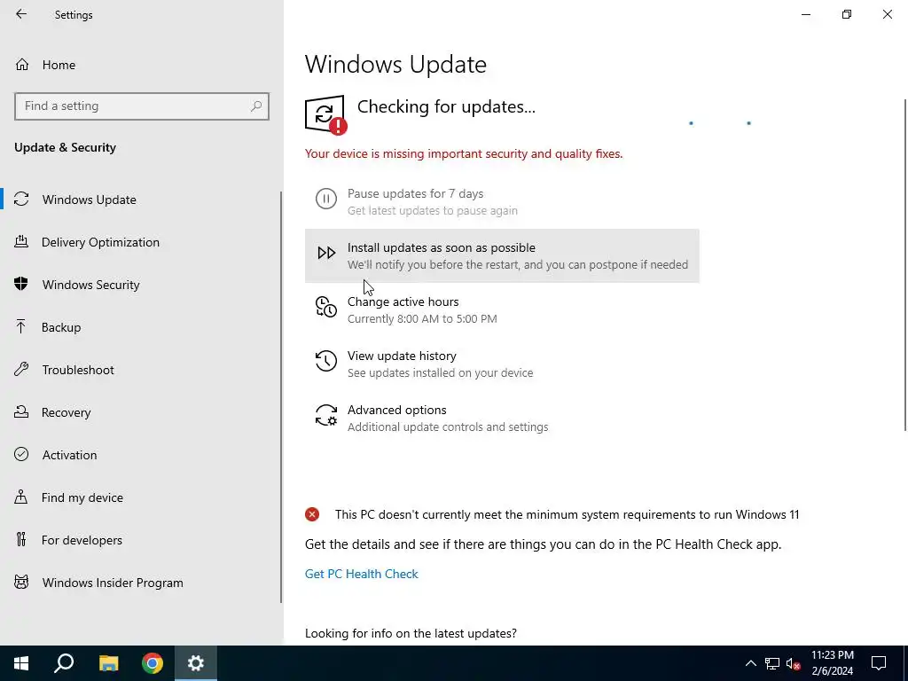The image size is (908, 681).
Task: Open Delivery Optimization settings
Action: click(141, 242)
